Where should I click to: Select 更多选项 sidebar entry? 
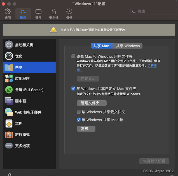(x=29, y=146)
